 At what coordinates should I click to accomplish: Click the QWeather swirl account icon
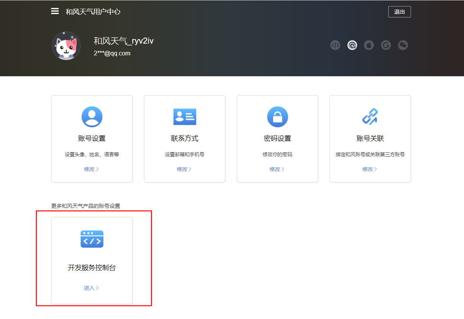[x=352, y=46]
